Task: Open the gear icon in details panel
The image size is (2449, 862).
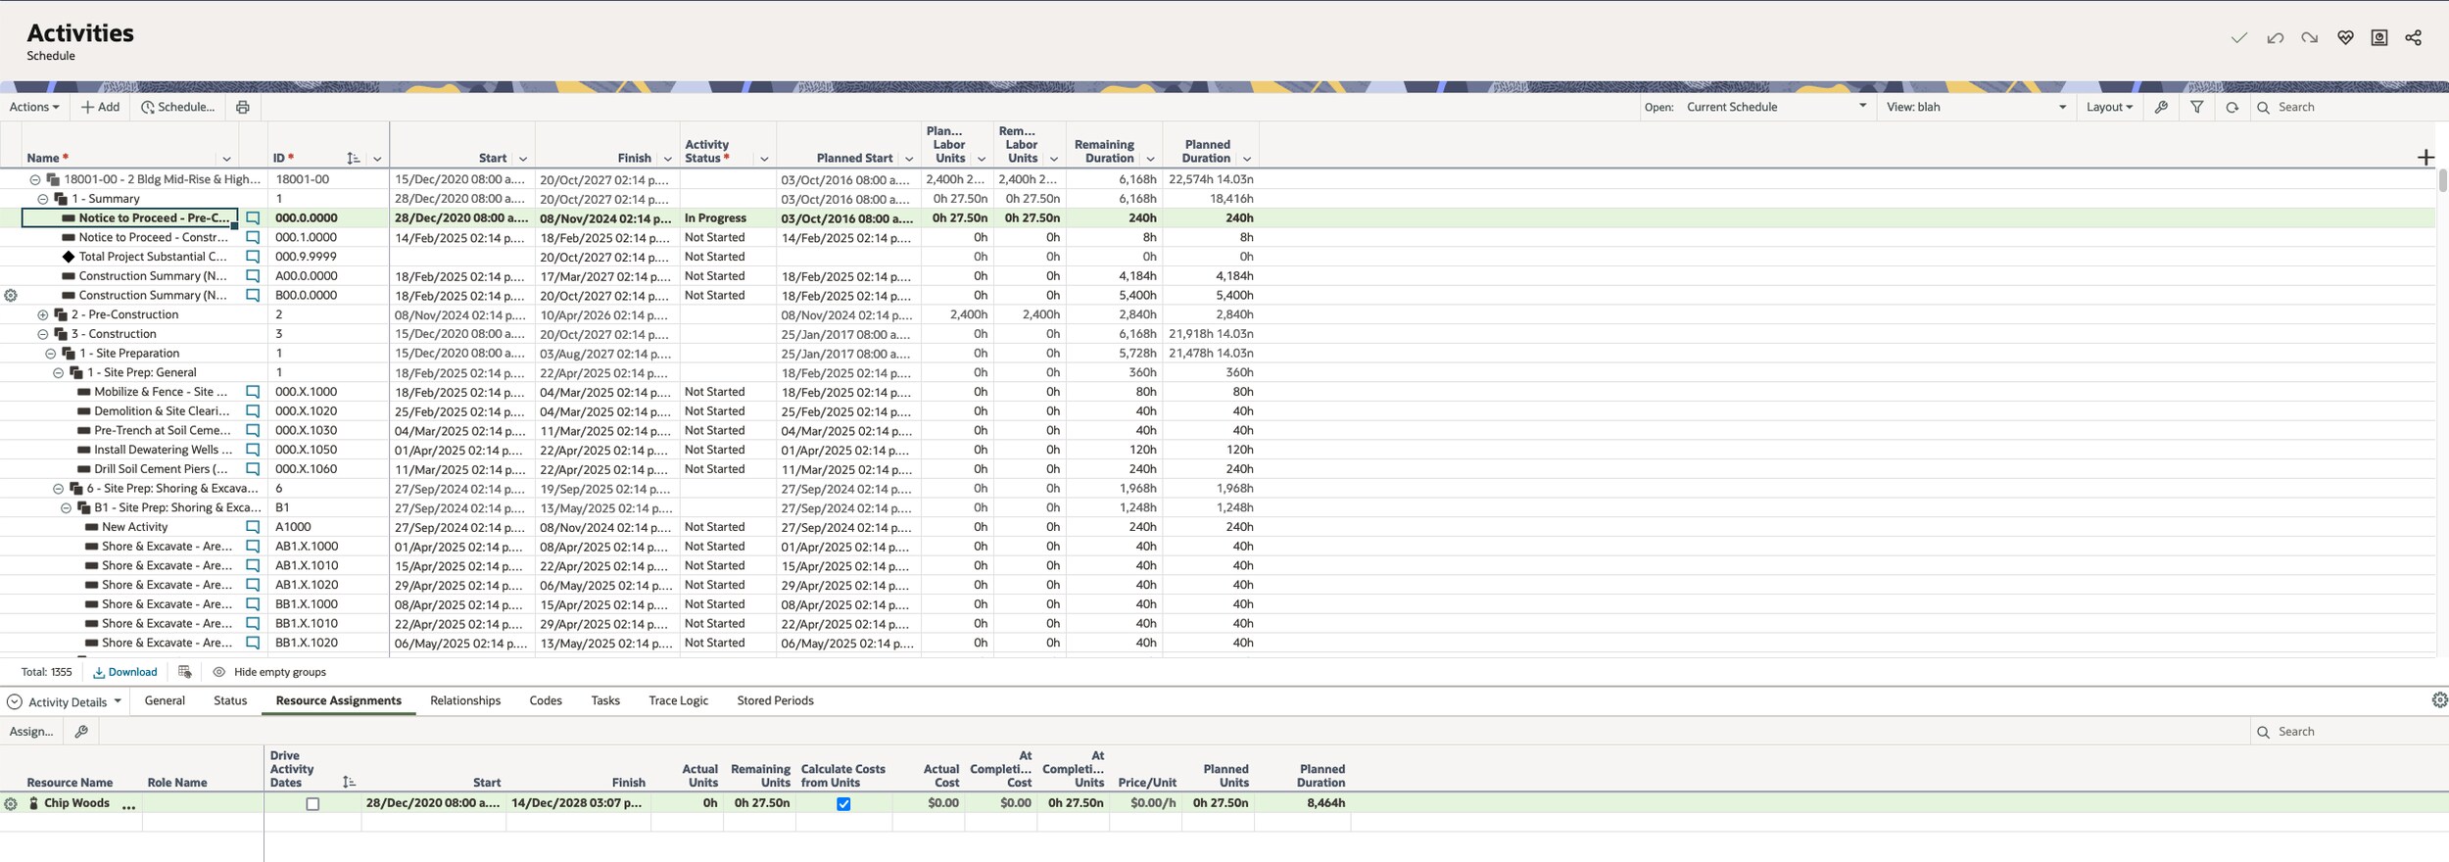Action: coord(2438,700)
